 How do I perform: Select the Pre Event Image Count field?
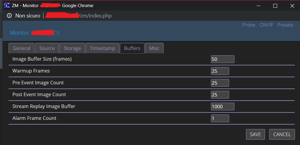[x=220, y=83]
